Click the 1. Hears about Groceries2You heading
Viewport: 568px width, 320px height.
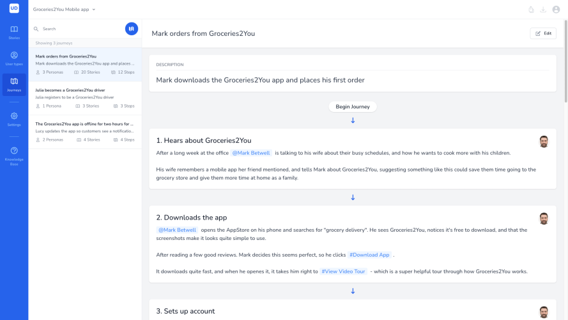[204, 140]
